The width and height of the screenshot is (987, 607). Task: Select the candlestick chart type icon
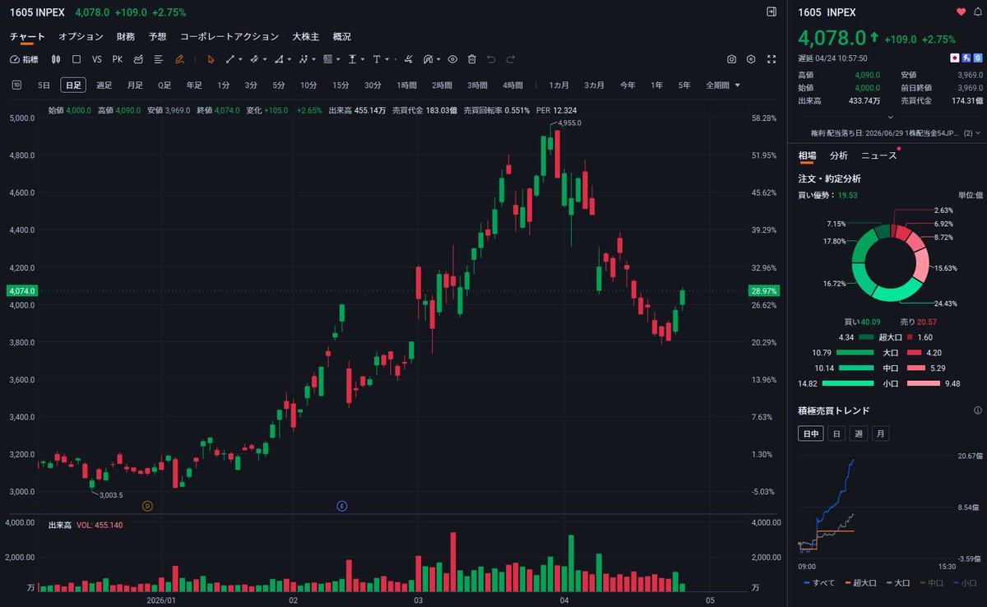56,59
